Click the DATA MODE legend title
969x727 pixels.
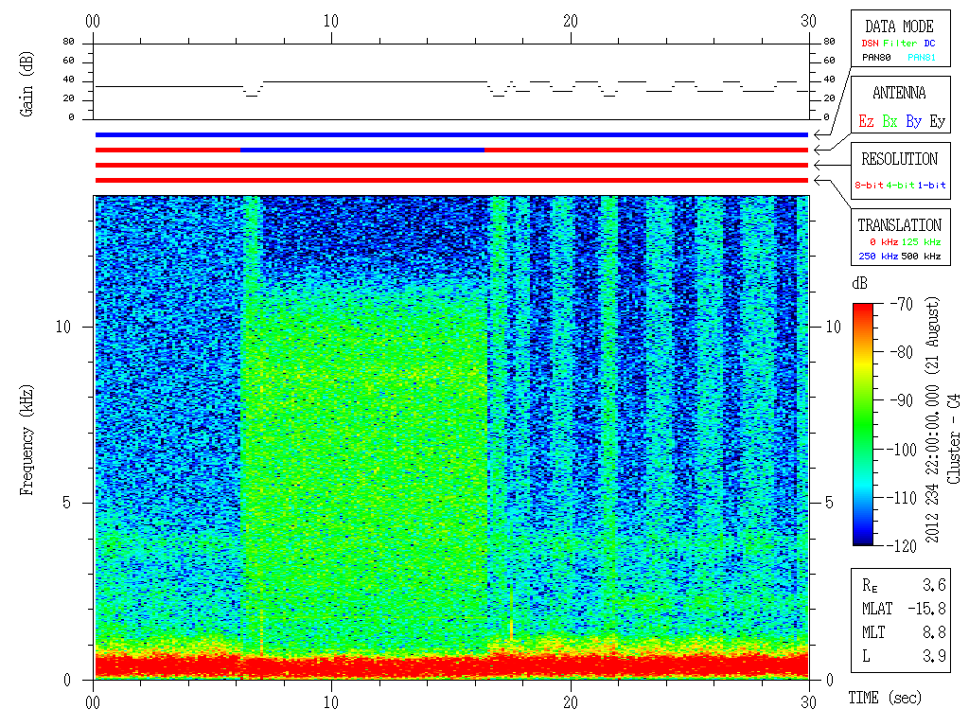point(899,27)
